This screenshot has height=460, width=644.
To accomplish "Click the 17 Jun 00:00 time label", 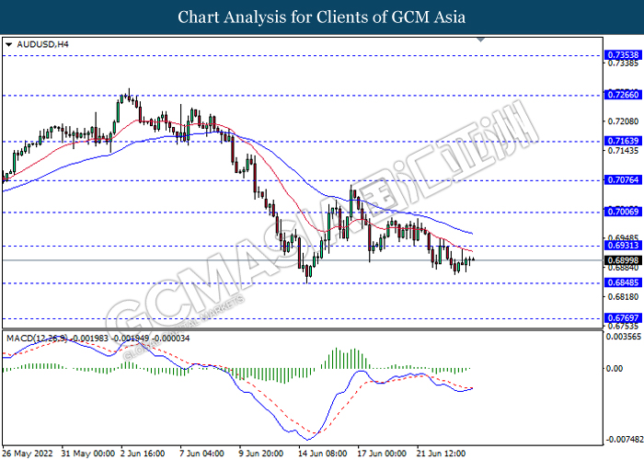I will (x=382, y=454).
